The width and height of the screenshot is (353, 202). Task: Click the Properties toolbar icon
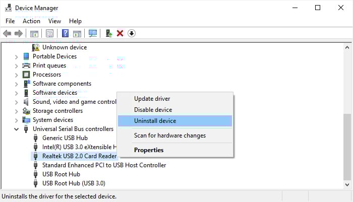pyautogui.click(x=50, y=34)
